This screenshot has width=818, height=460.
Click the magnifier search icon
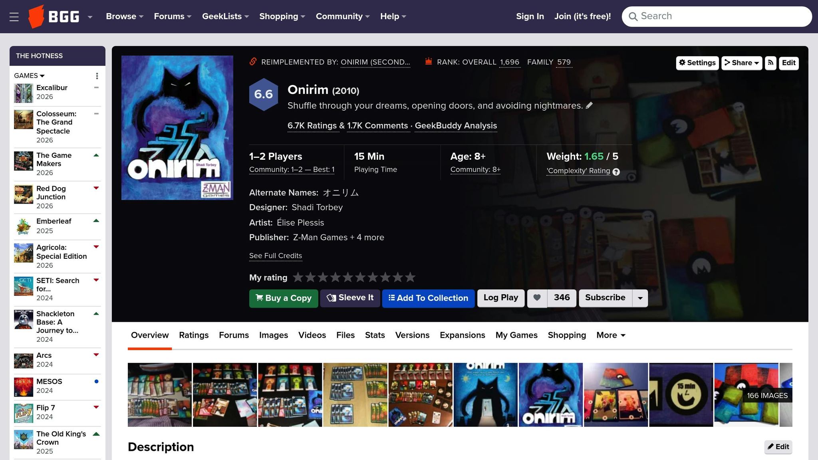(633, 16)
